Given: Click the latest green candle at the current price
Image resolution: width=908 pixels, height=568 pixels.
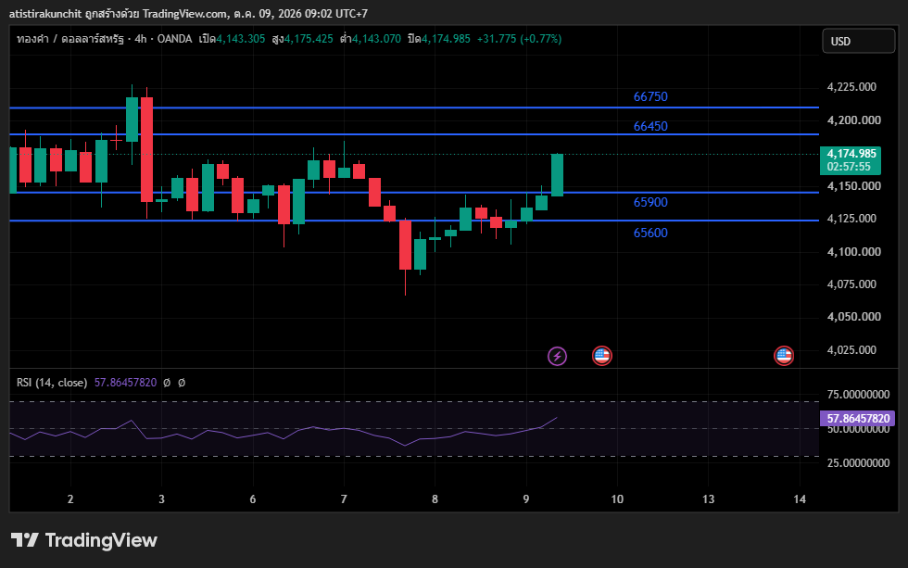Looking at the screenshot, I should click(557, 175).
